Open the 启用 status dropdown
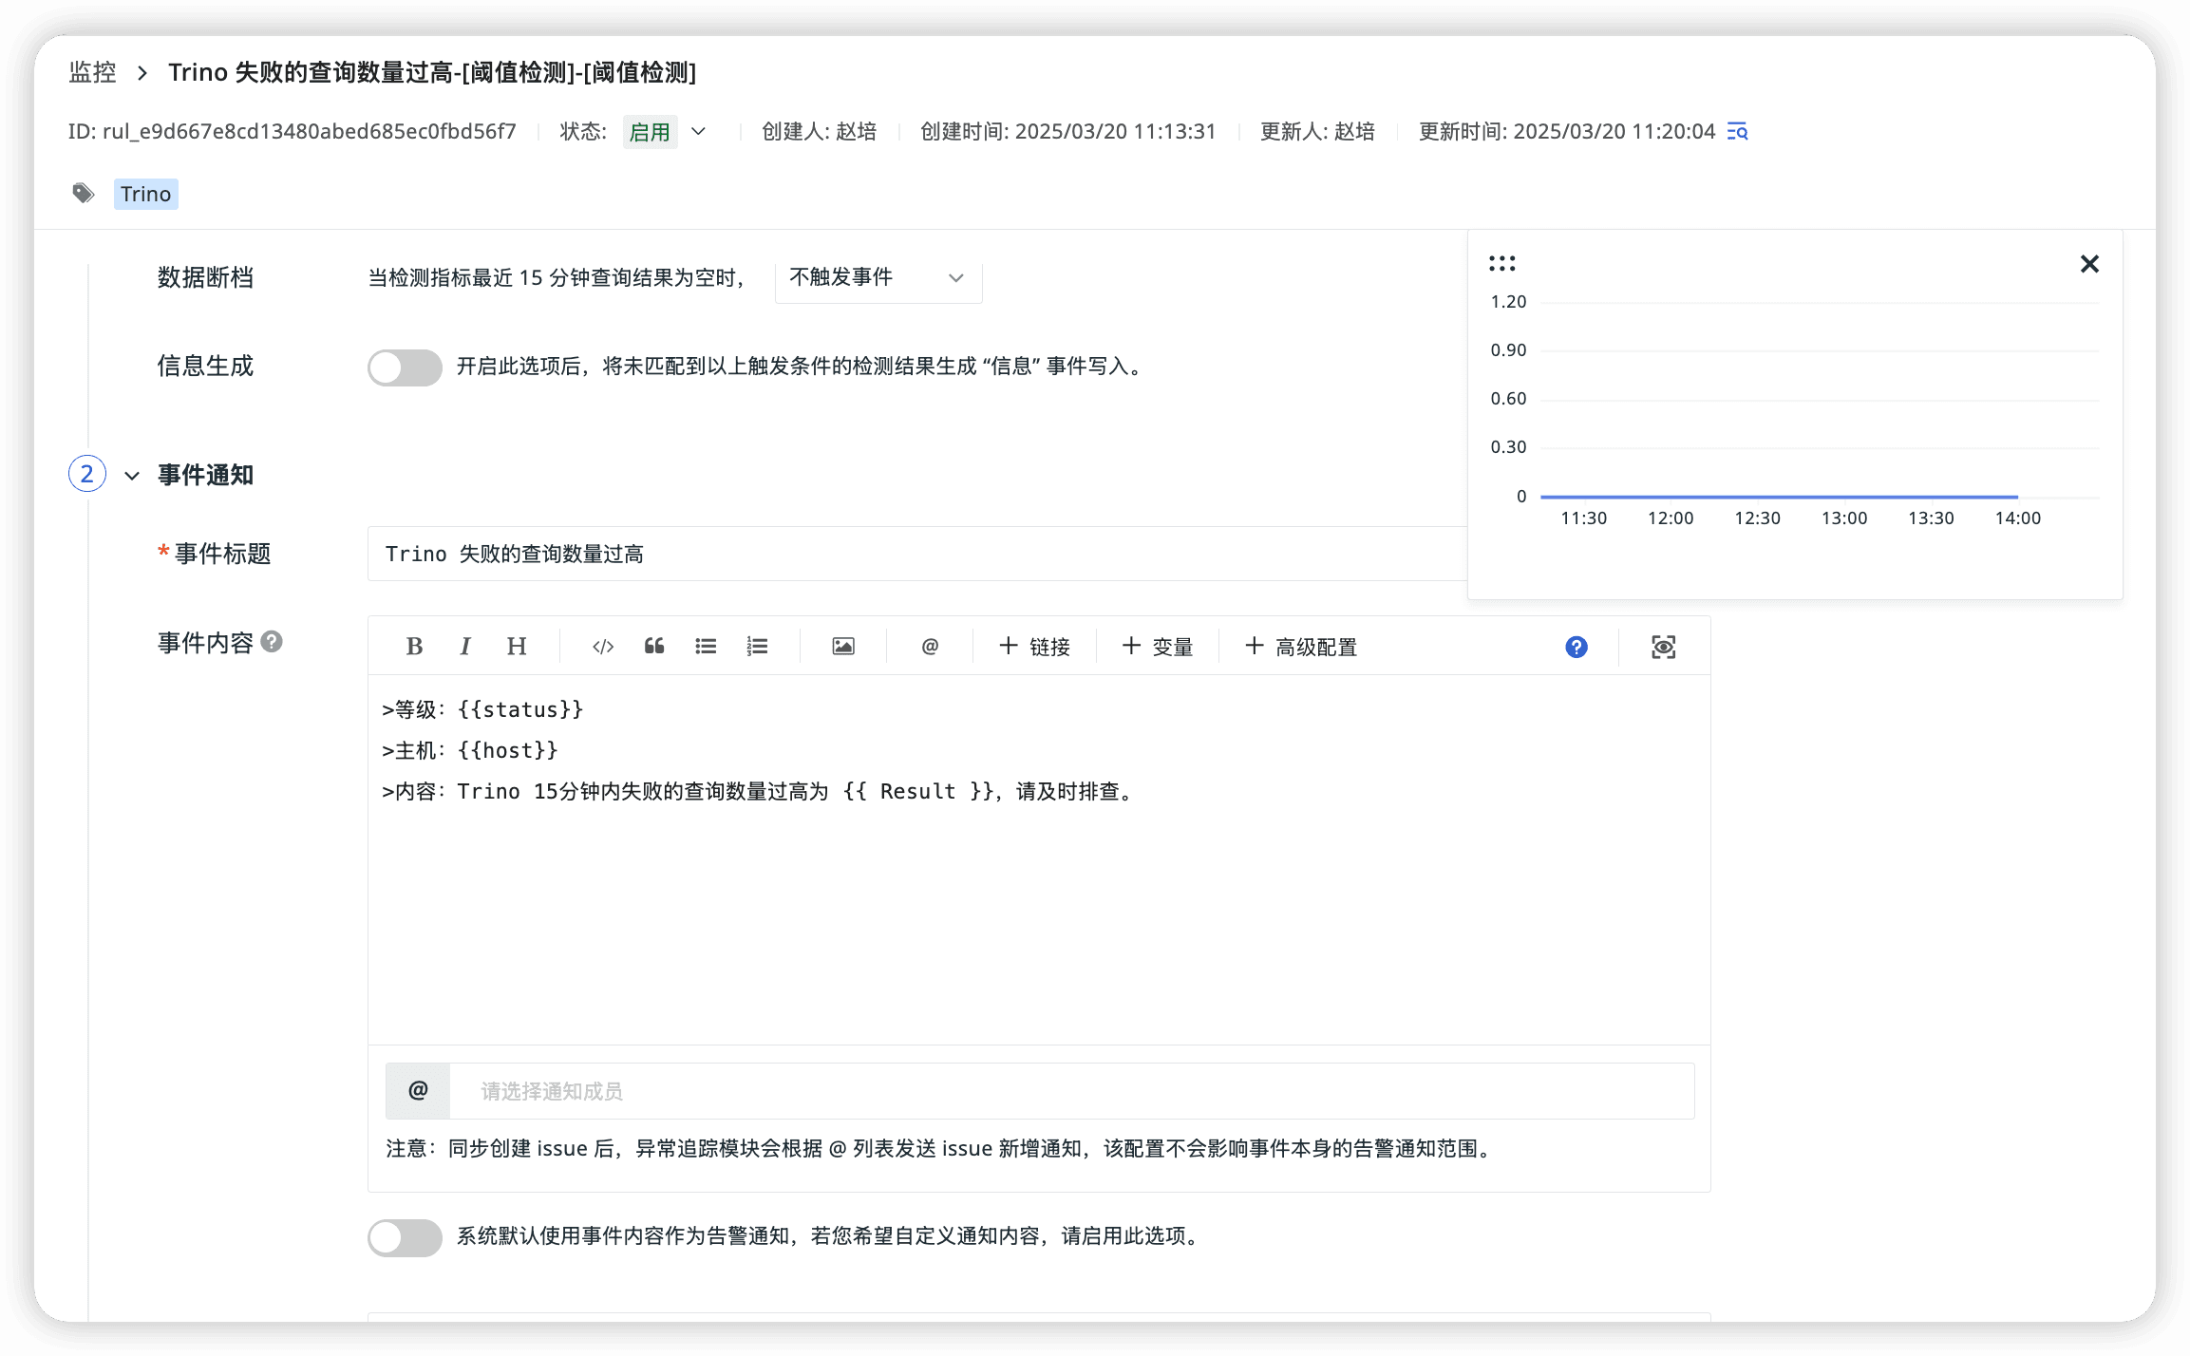The image size is (2190, 1356). [667, 132]
